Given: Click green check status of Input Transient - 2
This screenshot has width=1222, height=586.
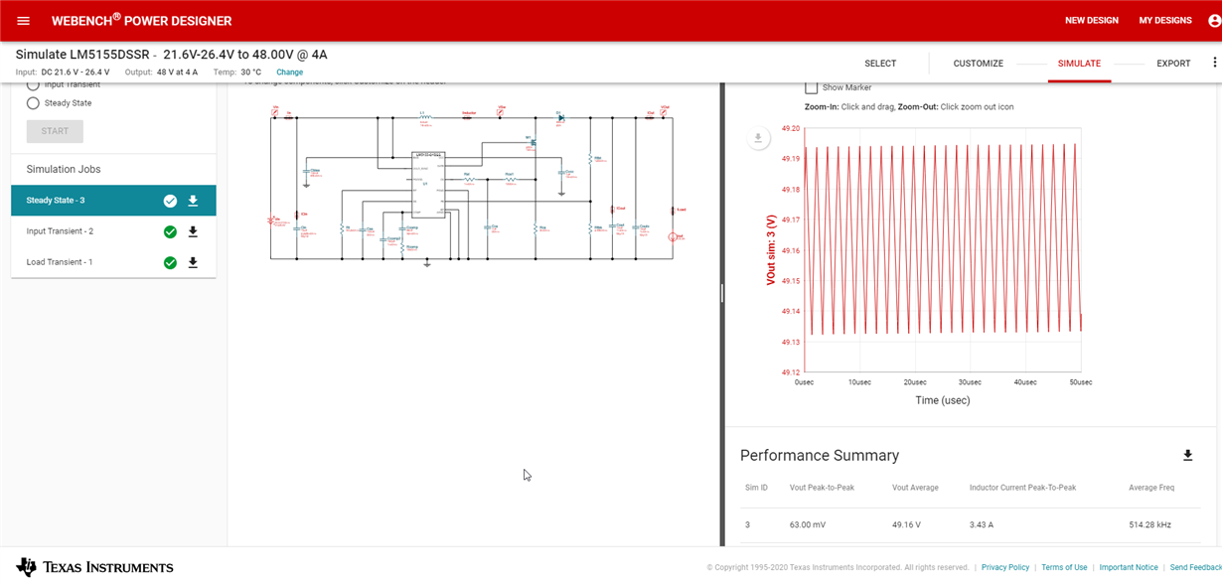Looking at the screenshot, I should click(170, 231).
